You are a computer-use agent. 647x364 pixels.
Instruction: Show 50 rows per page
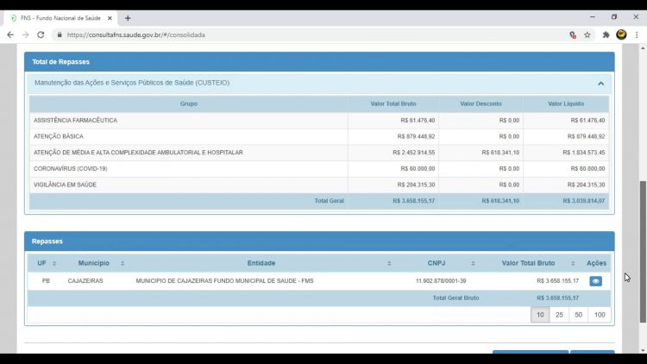pos(578,315)
